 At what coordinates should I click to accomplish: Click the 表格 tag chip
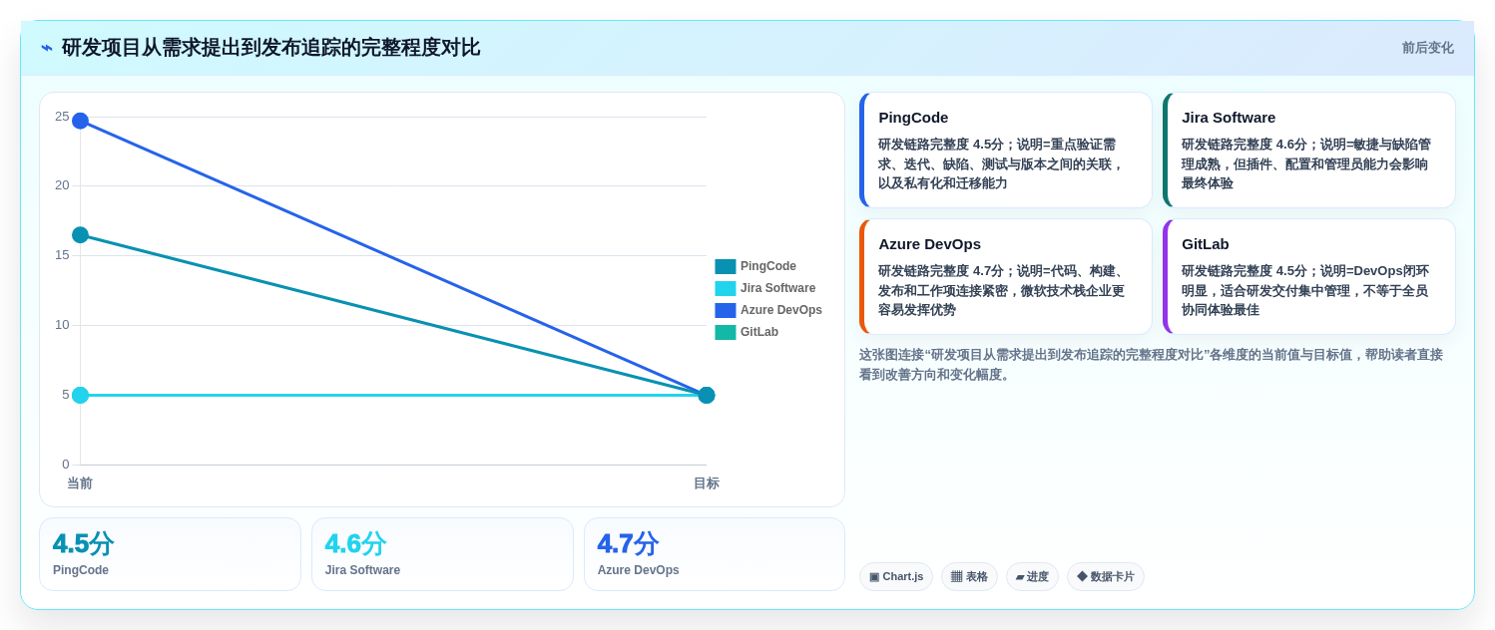[969, 576]
